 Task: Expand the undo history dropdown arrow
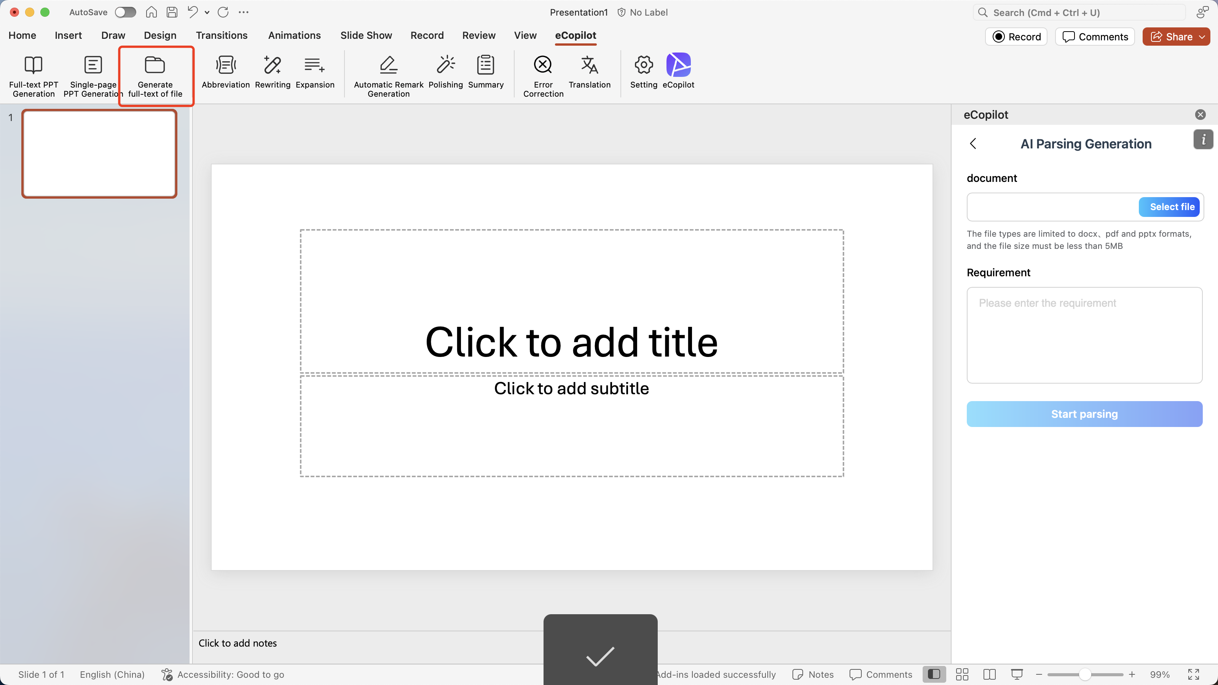pos(207,13)
